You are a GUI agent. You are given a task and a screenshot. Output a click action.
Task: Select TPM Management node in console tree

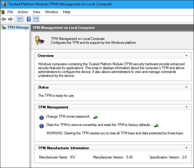(18, 27)
